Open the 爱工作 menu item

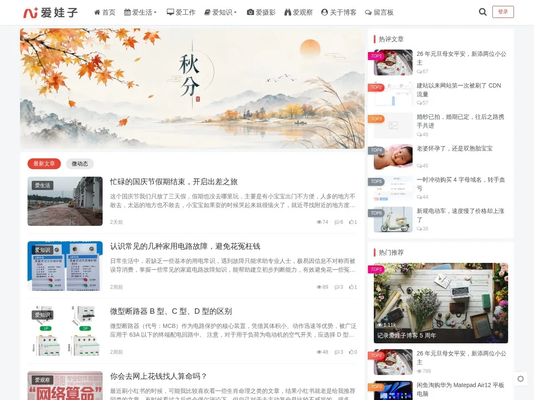tap(181, 12)
